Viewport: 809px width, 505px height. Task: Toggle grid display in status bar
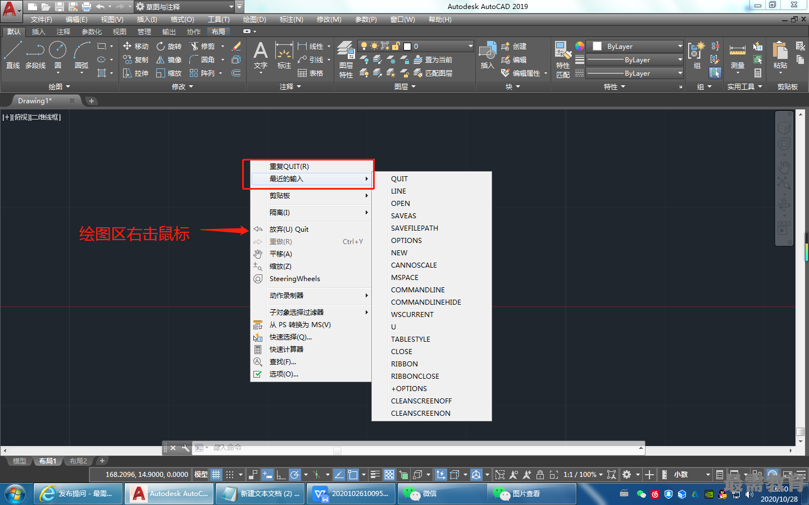pyautogui.click(x=216, y=475)
